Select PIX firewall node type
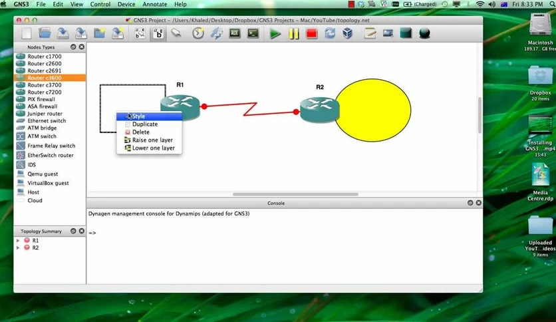Viewport: 556px width, 322px height. coord(50,99)
